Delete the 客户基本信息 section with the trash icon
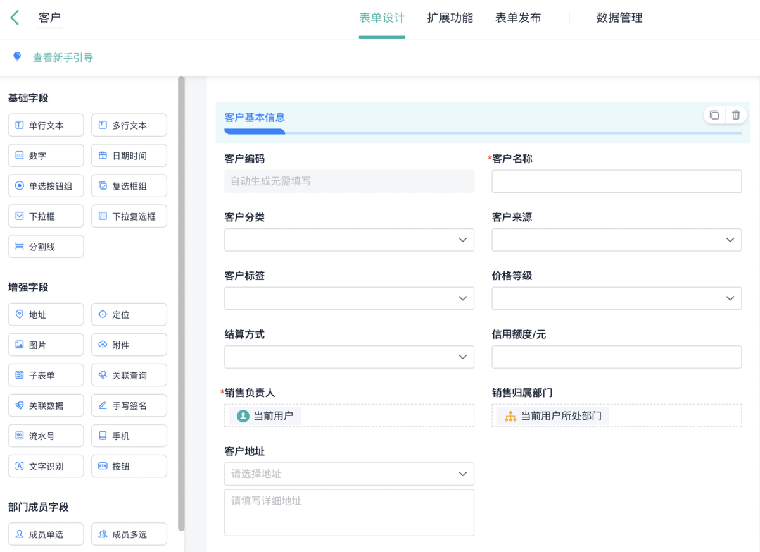Screen dimensions: 760x552 point(736,115)
